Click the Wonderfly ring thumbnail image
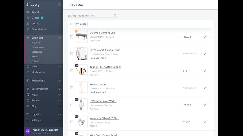The width and height of the screenshot is (243, 136). pyautogui.click(x=81, y=122)
